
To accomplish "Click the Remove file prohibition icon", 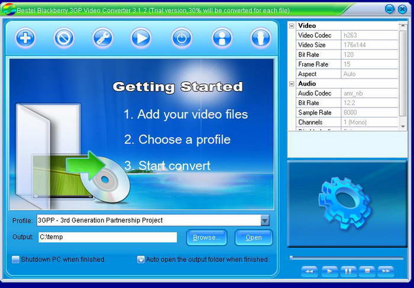I will click(x=64, y=38).
